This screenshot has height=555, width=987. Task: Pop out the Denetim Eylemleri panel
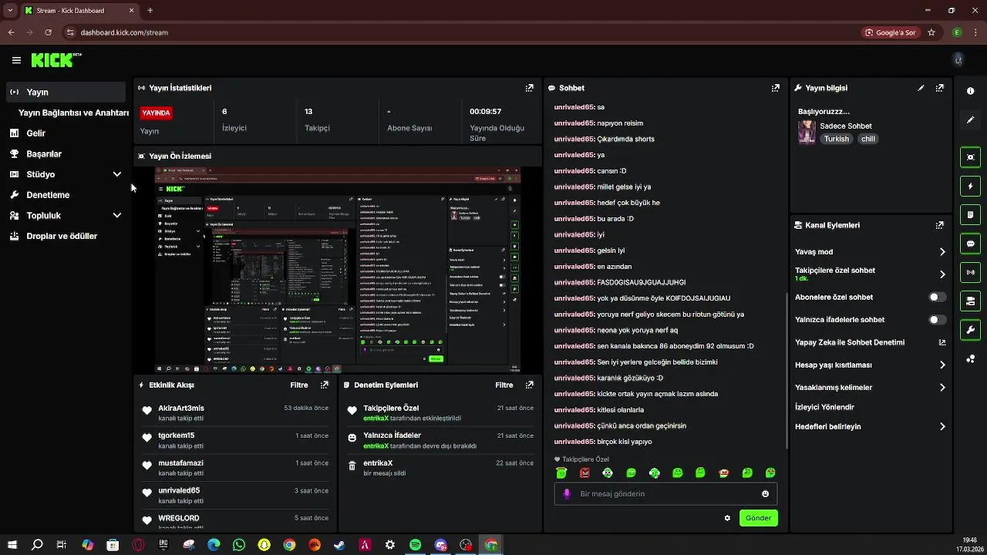coord(529,385)
